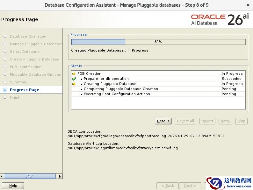Click the Creating Pluggable Database status row

(x=158, y=84)
